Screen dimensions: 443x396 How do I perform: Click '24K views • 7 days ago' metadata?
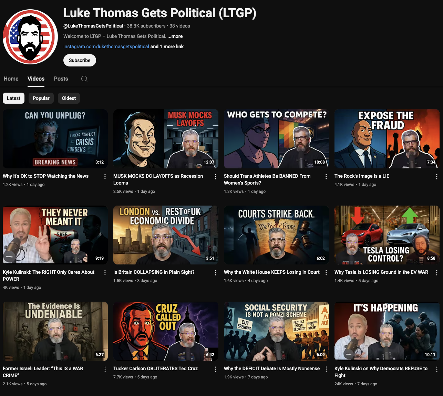356,384
